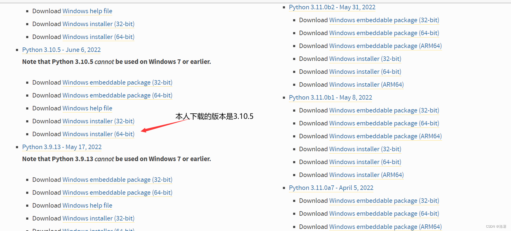
Task: Get Python 3.9.13 embeddable package (64-bit)
Action: coord(117,193)
